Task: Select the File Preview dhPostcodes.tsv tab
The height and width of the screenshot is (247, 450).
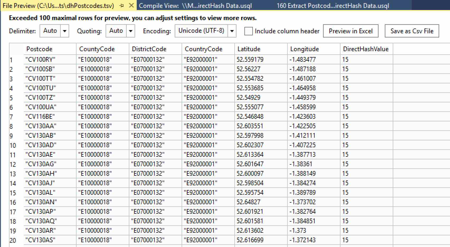Action: pyautogui.click(x=58, y=6)
